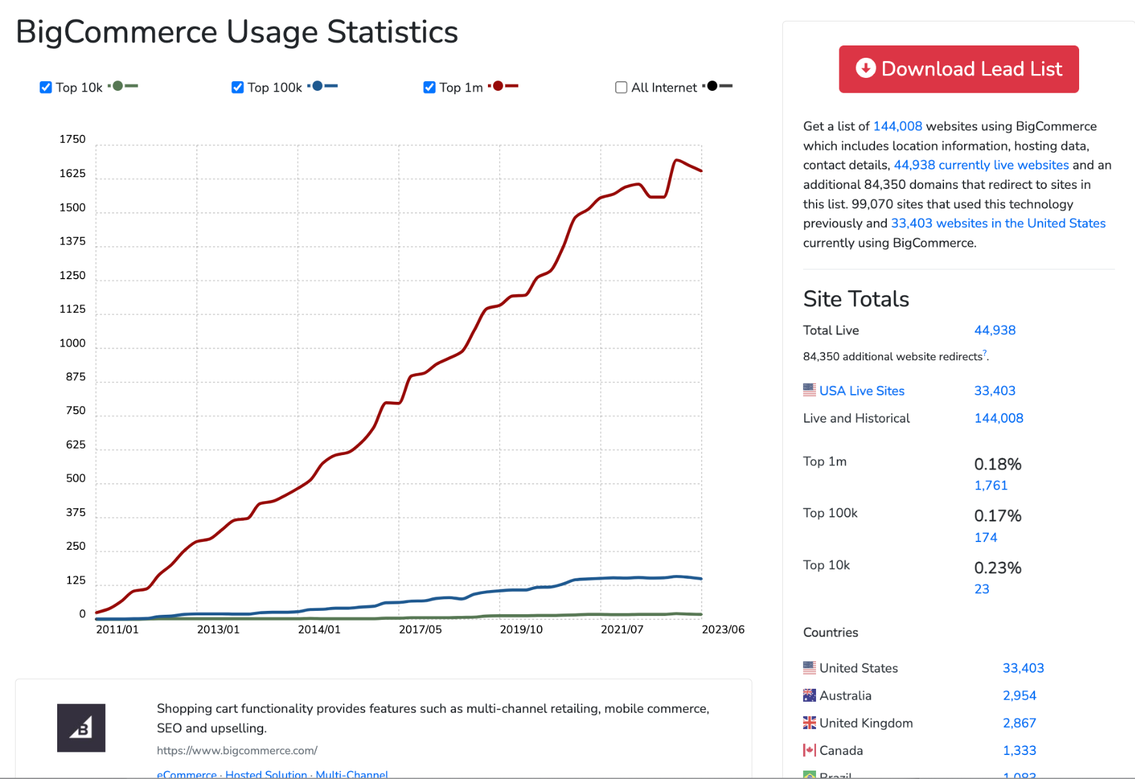
Task: Click the Top 1m 0.18% percentage
Action: pos(998,464)
